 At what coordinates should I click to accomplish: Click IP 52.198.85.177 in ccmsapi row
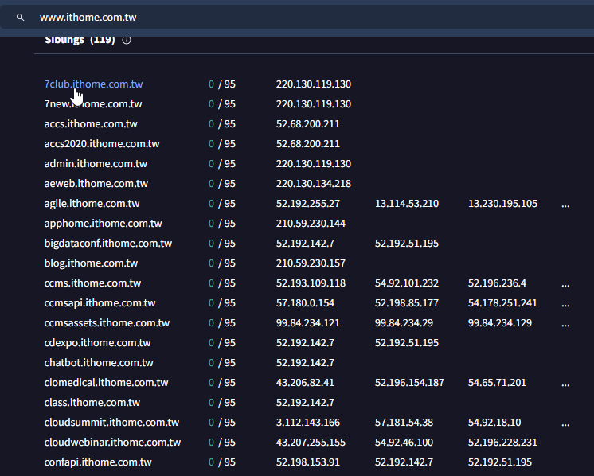pyautogui.click(x=406, y=302)
